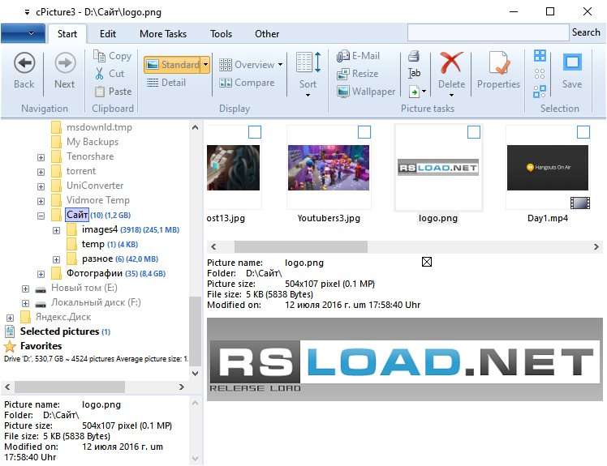Image resolution: width=607 pixels, height=466 pixels.
Task: Open Selected pictures list
Action: coord(59,331)
